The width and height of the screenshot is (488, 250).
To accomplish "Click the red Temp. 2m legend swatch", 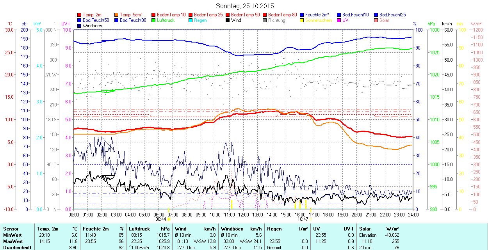I will (79, 14).
